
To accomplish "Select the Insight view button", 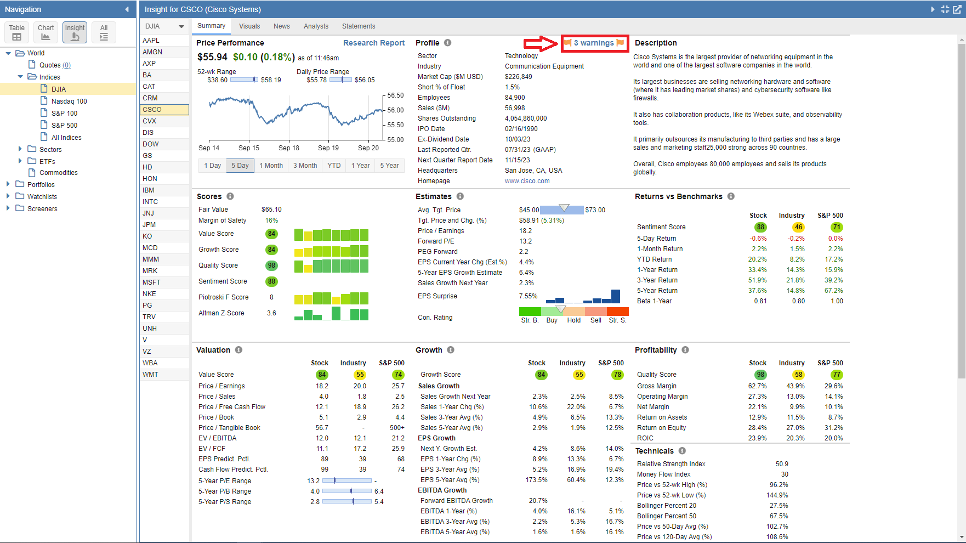I will 75,32.
